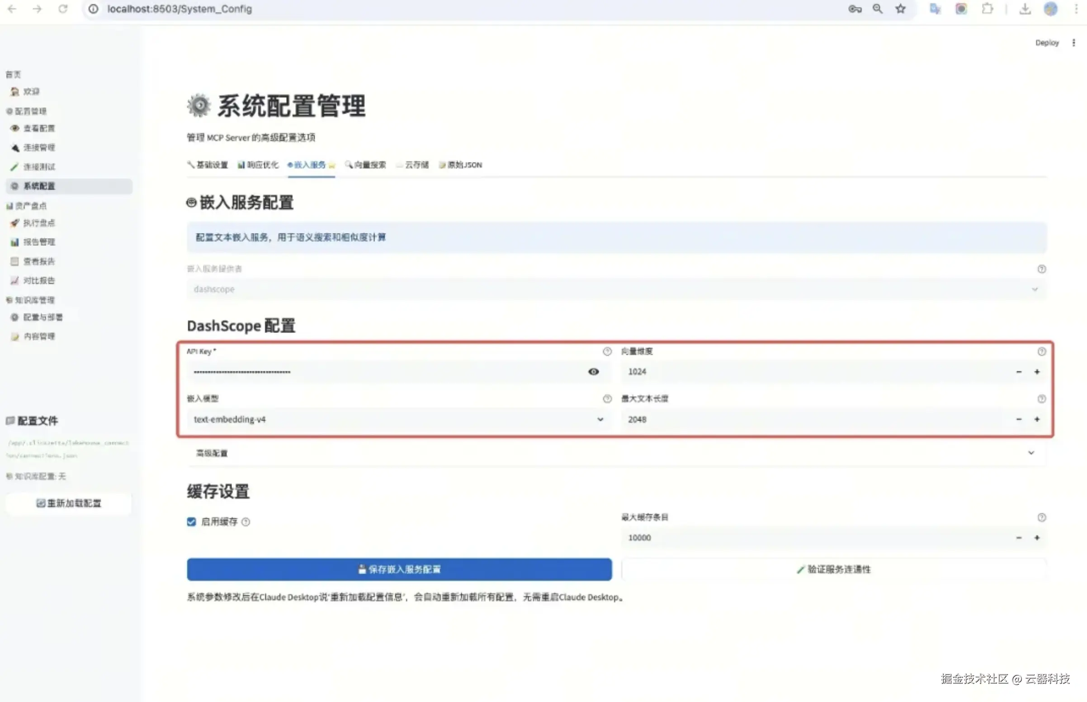The image size is (1087, 702).
Task: Open the Streamlit three-dot menu
Action: [x=1073, y=42]
